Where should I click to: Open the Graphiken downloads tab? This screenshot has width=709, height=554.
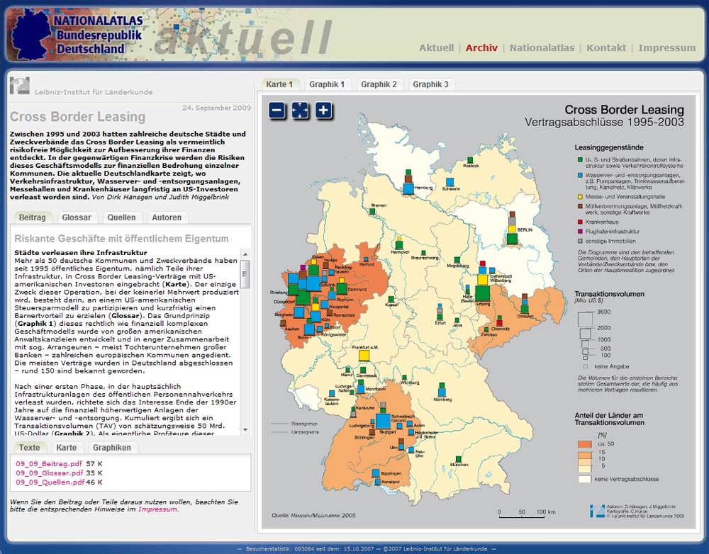112,447
